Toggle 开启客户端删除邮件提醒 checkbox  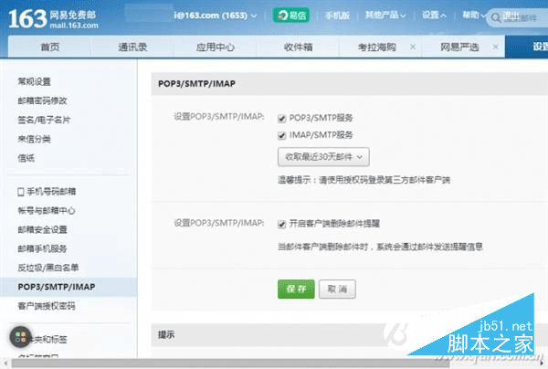click(x=281, y=225)
